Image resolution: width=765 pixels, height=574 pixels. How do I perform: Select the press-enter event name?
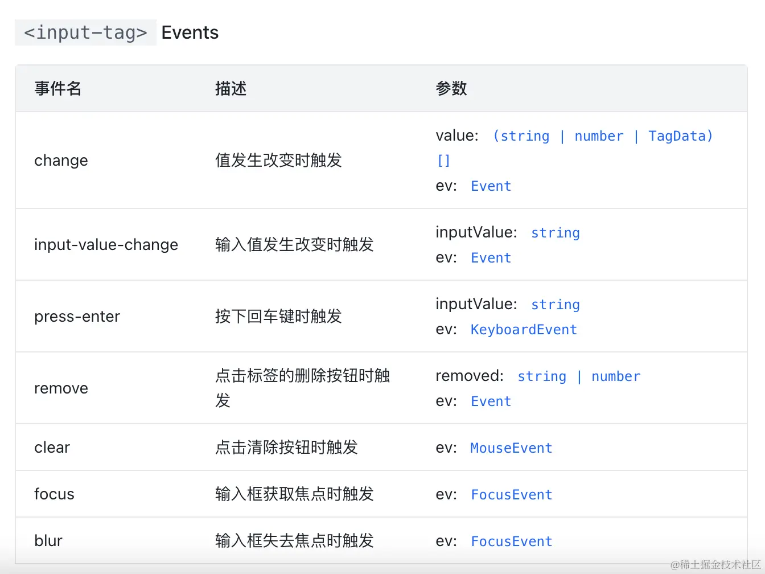pyautogui.click(x=77, y=317)
